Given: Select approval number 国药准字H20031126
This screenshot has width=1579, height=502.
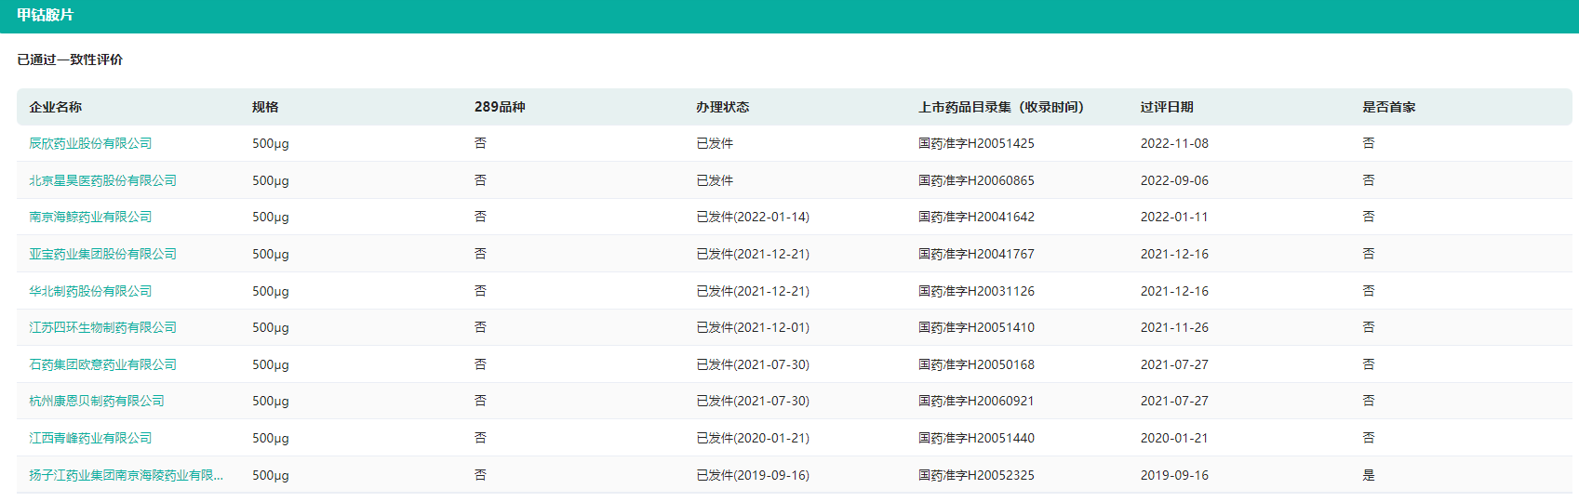Looking at the screenshot, I should click(x=976, y=291).
